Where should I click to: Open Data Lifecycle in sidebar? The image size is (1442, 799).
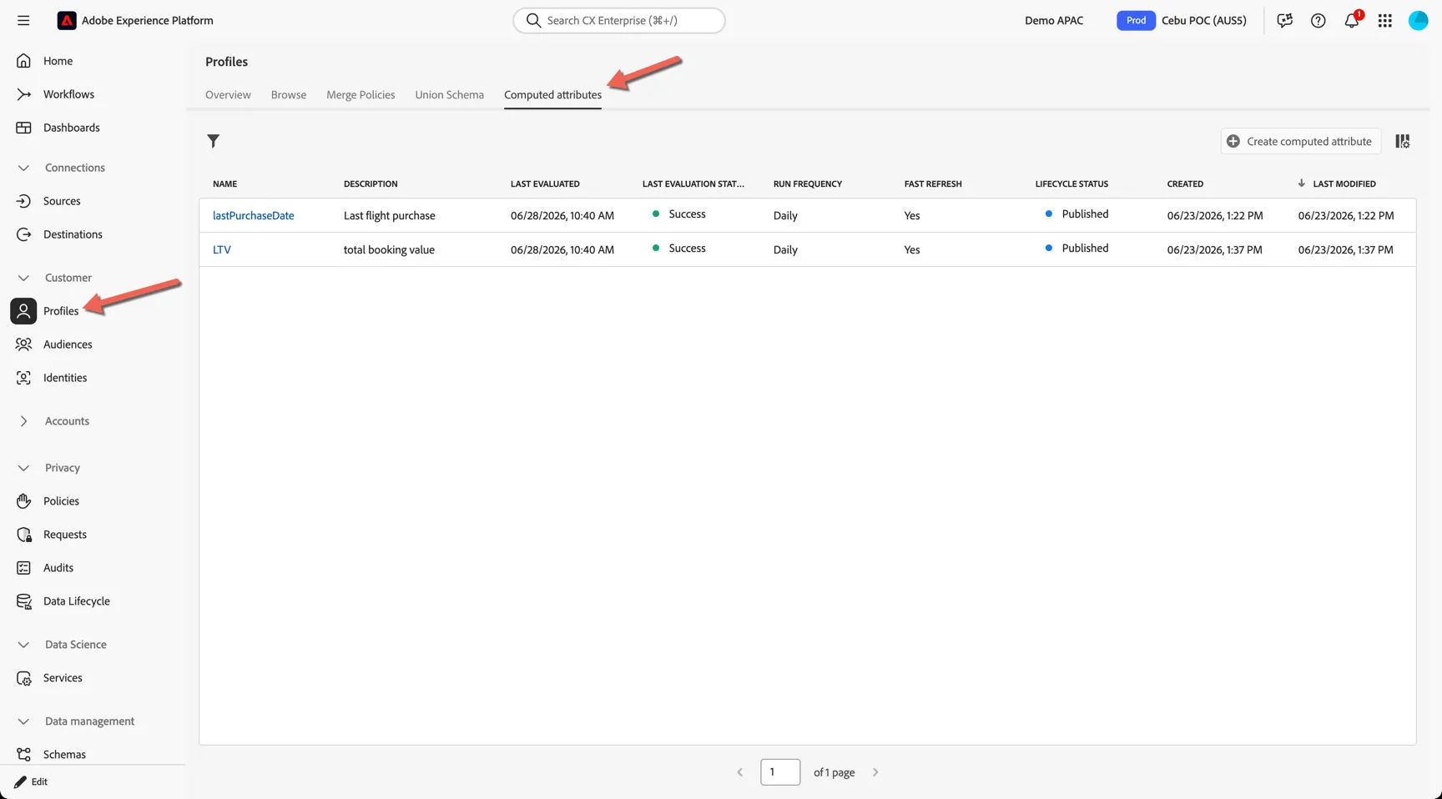(76, 601)
